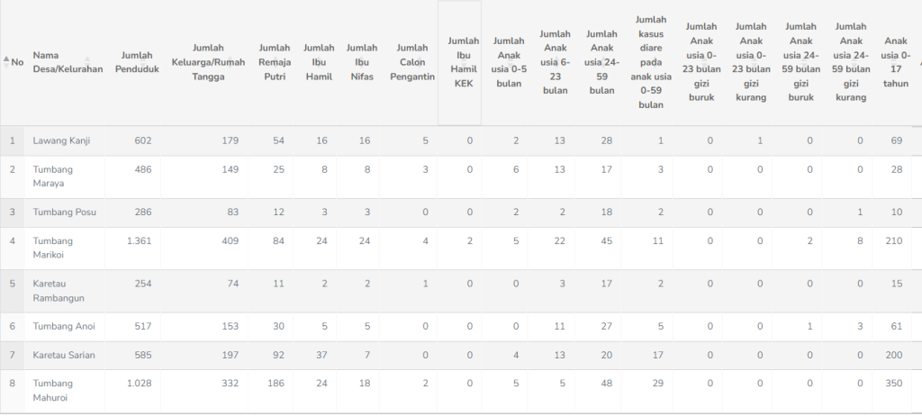Screen dimensions: 922x416
Task: Click the Tumbang Maraya village name
Action: [x=53, y=176]
